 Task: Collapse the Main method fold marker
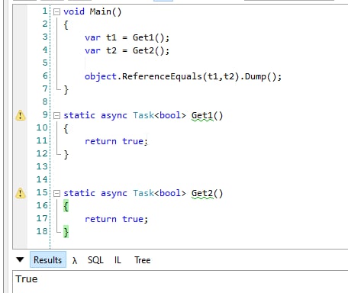click(56, 12)
